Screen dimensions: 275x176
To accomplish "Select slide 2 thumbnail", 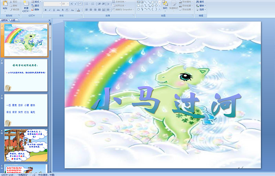I will tap(26, 75).
